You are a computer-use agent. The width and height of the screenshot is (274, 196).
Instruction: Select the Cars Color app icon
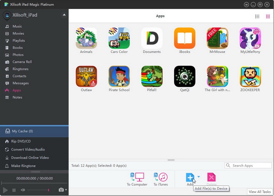119,38
